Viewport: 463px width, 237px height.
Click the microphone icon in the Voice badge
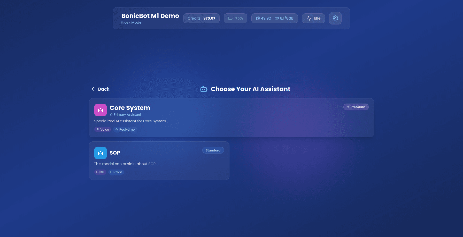click(98, 129)
